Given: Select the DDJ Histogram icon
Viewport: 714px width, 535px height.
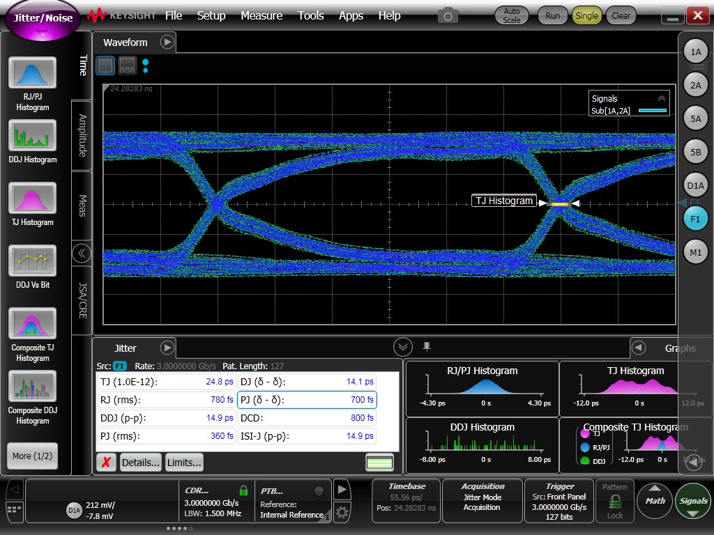Looking at the screenshot, I should coord(32,135).
